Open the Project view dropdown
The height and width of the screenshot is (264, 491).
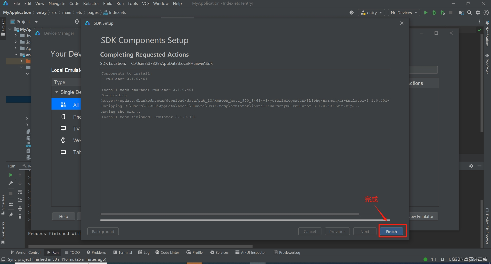pos(36,22)
